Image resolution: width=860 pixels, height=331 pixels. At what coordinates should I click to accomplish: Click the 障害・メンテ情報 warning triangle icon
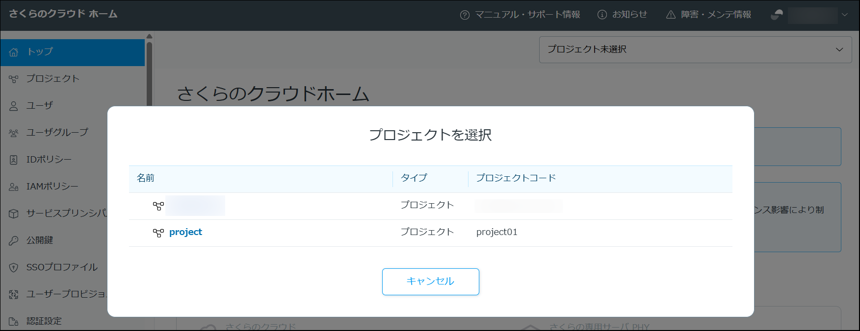[671, 15]
